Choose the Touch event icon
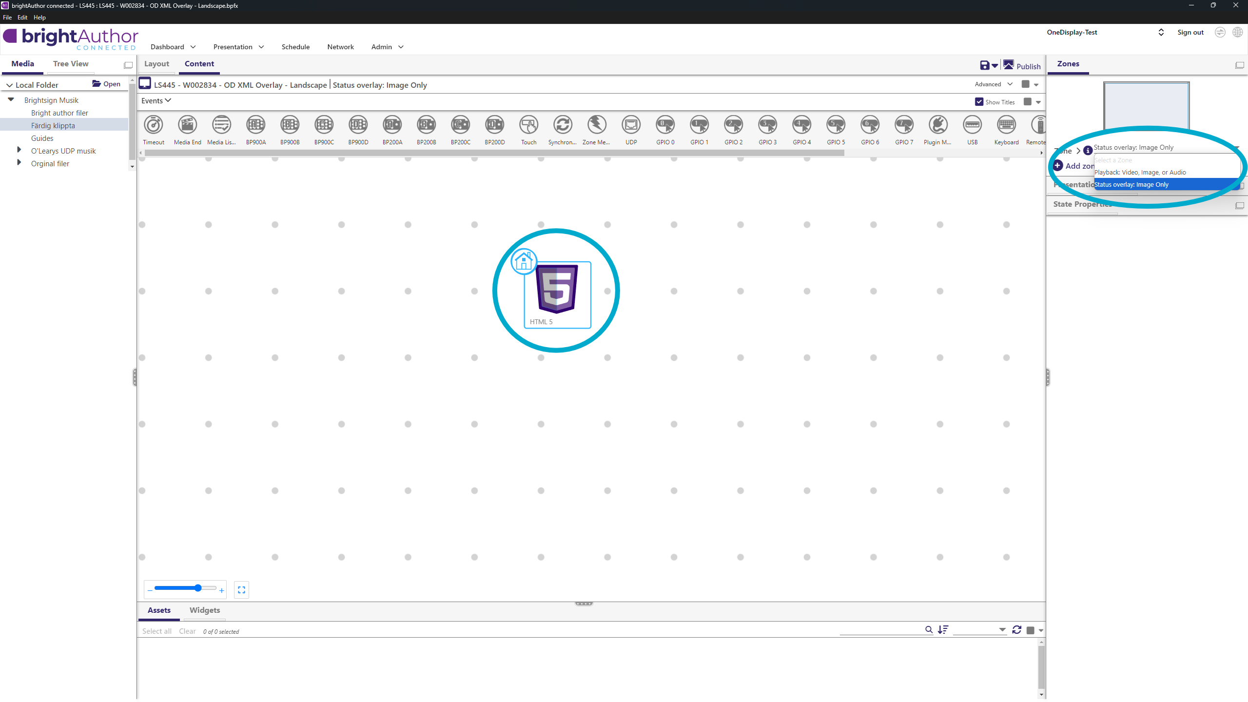Screen dimensions: 1248x702 [x=528, y=125]
